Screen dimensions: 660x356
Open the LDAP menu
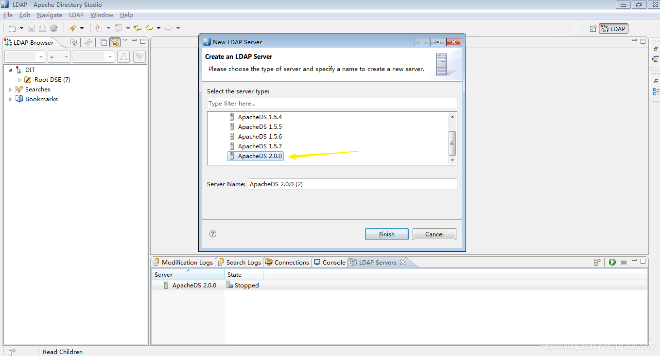[x=76, y=15]
